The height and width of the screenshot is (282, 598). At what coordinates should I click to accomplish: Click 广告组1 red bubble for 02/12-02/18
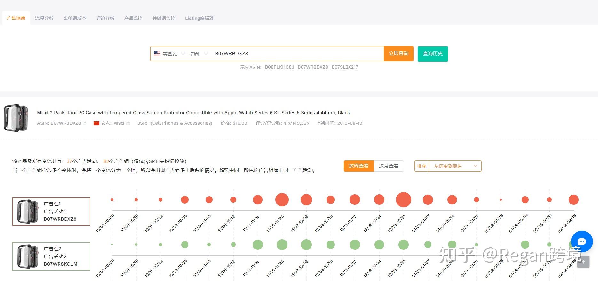coord(574,200)
